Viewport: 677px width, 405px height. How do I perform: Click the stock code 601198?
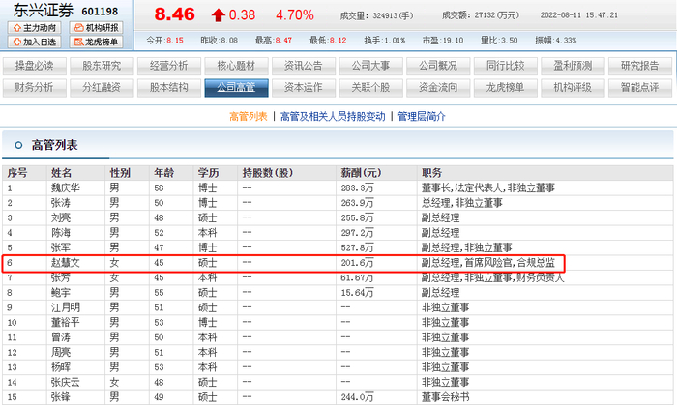click(x=100, y=12)
